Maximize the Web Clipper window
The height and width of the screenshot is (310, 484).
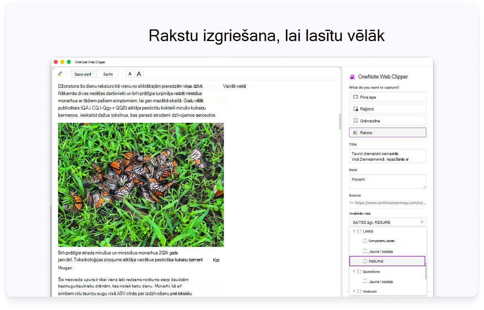point(69,62)
